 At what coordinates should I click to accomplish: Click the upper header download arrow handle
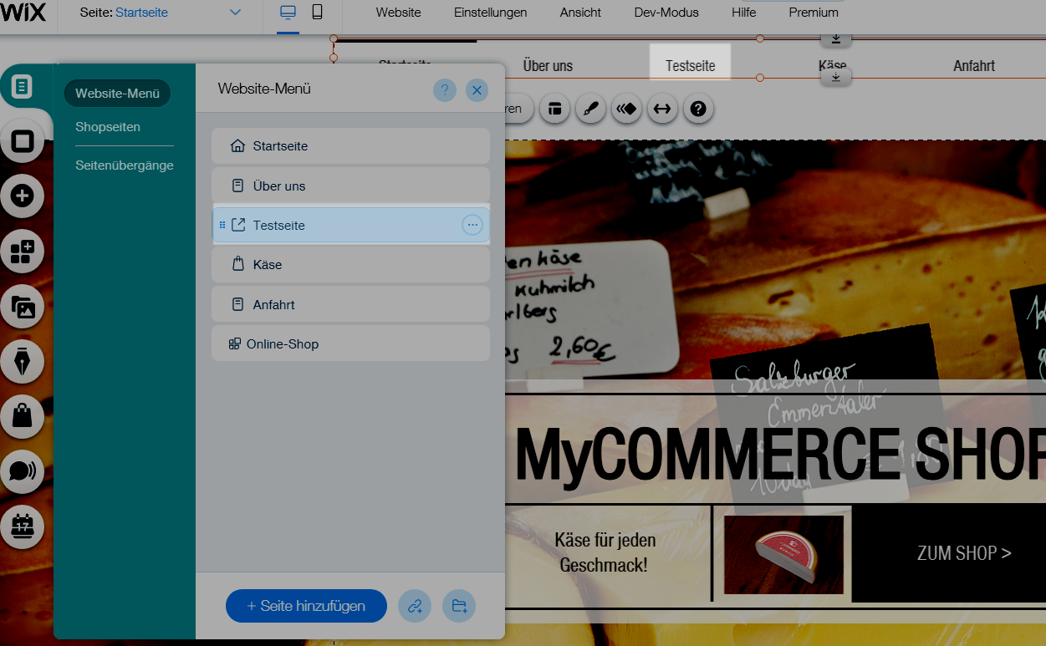[835, 38]
